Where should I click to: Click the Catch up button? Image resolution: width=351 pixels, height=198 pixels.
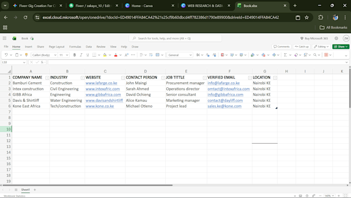[x=301, y=47]
